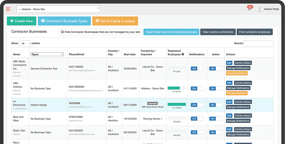View Activity History for A+ Electronics
The height and width of the screenshot is (144, 285).
[243, 102]
